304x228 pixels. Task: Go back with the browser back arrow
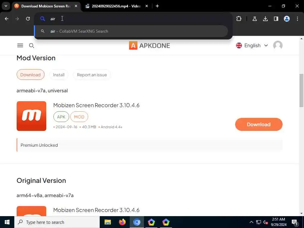(x=7, y=19)
